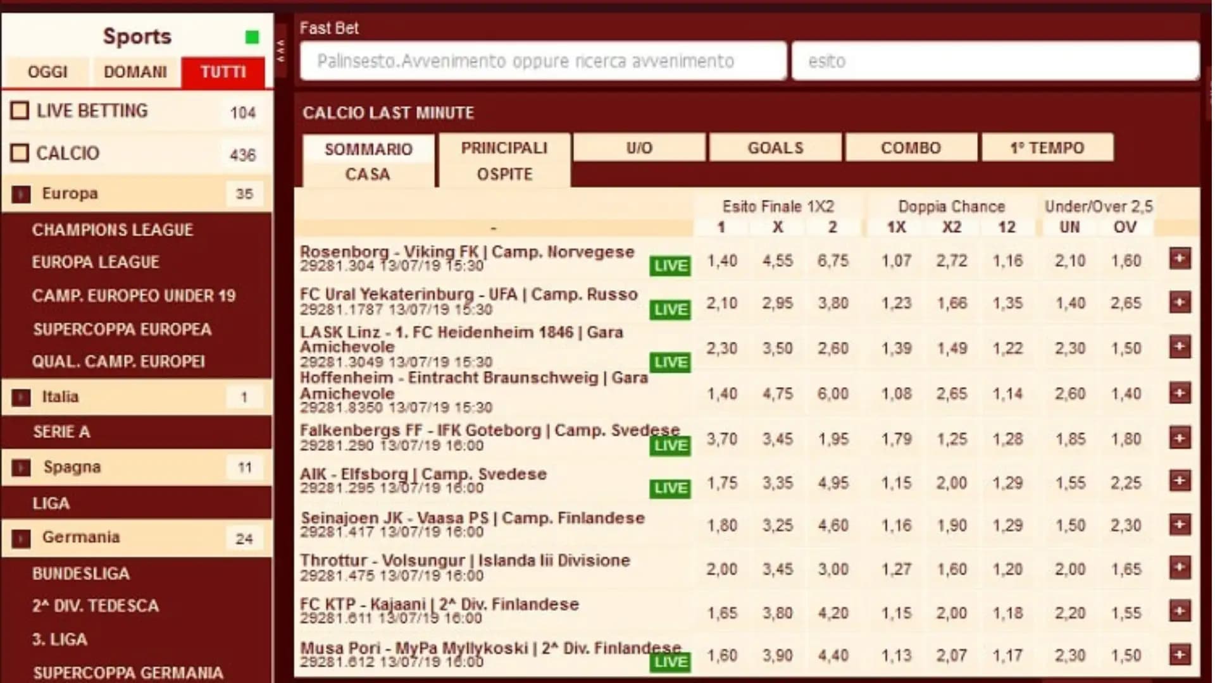
Task: Expand the Germania category
Action: (x=22, y=538)
